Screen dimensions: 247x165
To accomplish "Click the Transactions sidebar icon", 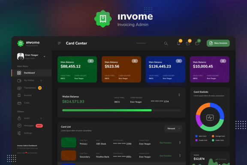I will coord(19,88).
